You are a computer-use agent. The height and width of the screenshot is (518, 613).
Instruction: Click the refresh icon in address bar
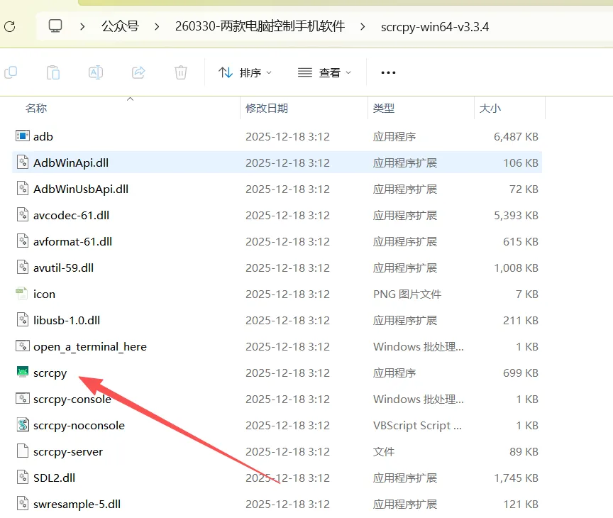tap(10, 26)
